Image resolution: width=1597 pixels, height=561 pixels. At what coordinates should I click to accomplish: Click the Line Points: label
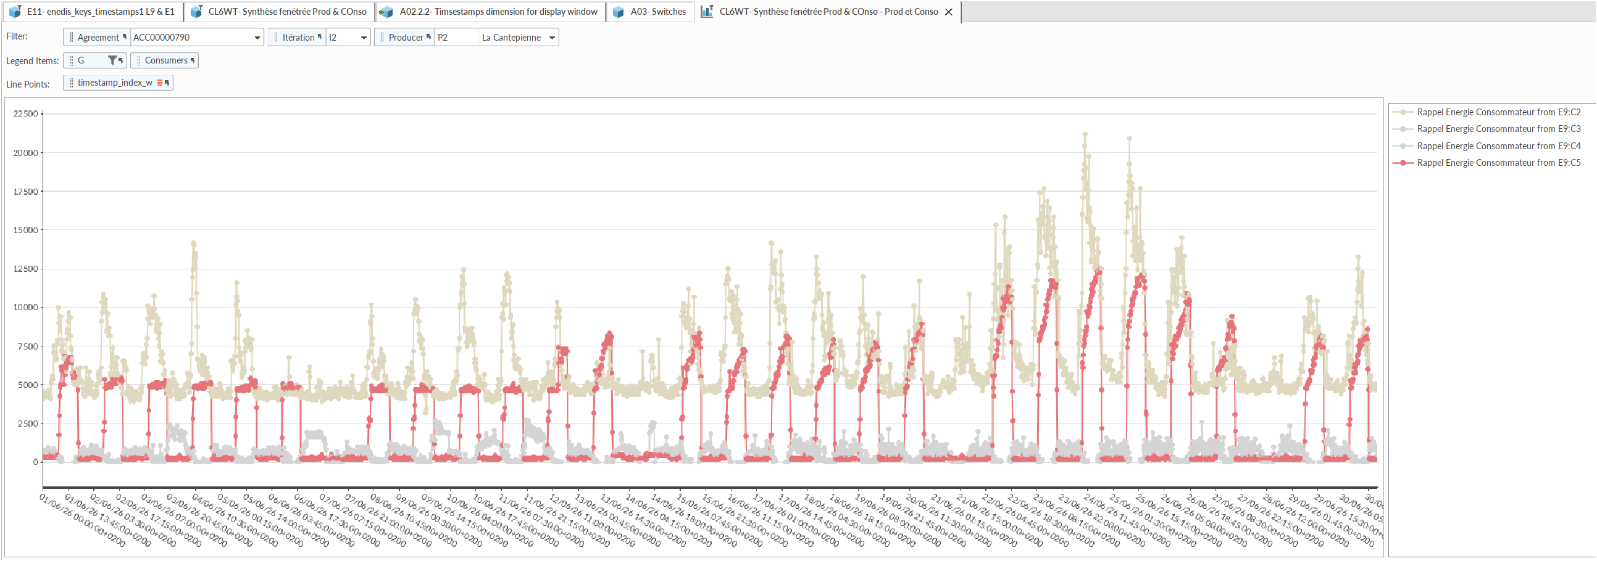28,84
